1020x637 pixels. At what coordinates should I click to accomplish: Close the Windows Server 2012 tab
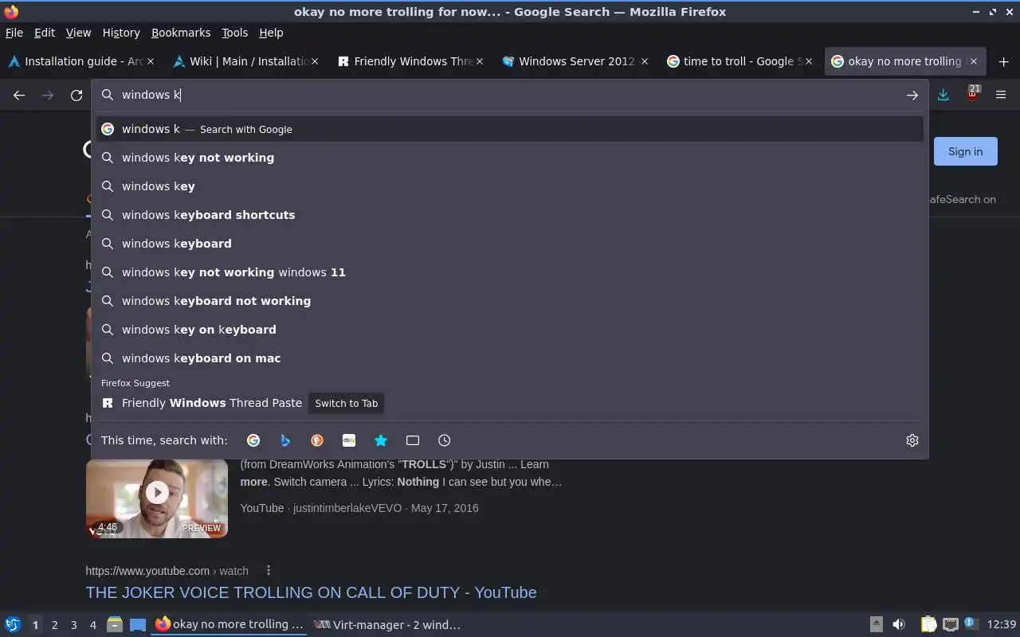point(645,61)
